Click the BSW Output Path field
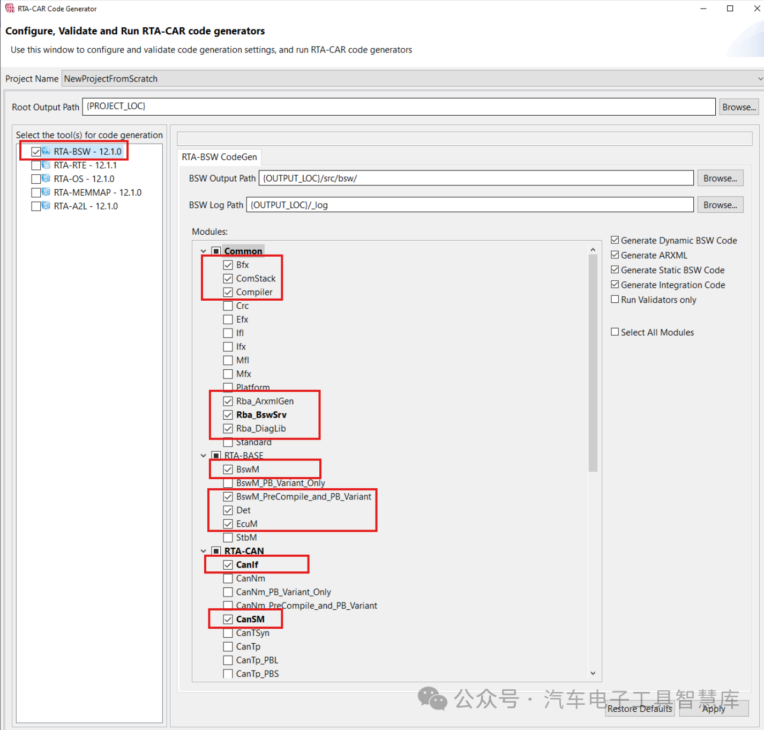The width and height of the screenshot is (764, 730). (476, 178)
